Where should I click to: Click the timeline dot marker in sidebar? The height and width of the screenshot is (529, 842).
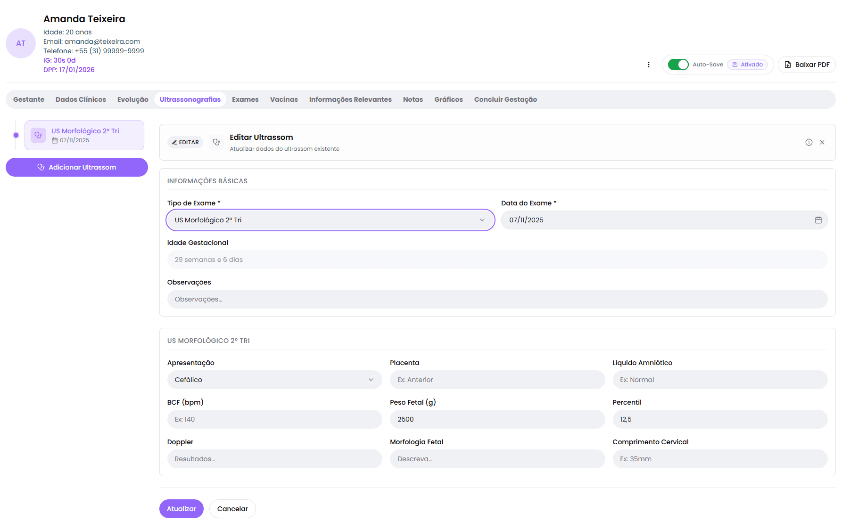coord(16,135)
